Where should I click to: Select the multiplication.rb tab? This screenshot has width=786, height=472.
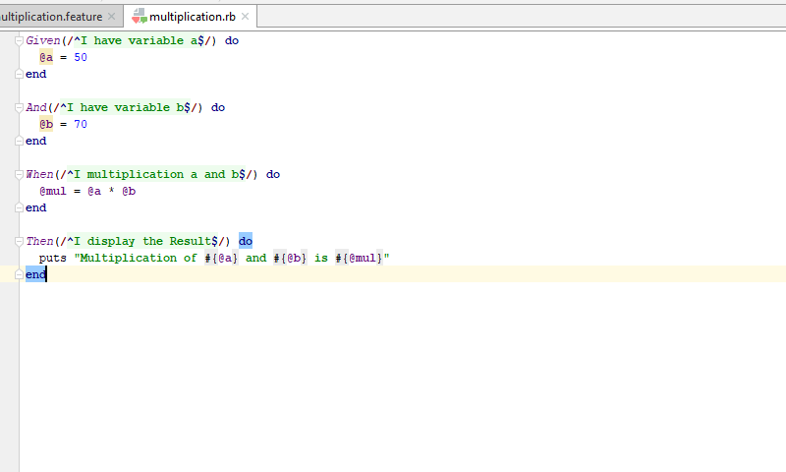click(192, 17)
